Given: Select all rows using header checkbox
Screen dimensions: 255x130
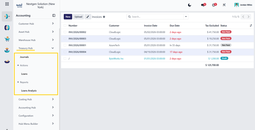Looking at the screenshot, I should click(x=65, y=25).
